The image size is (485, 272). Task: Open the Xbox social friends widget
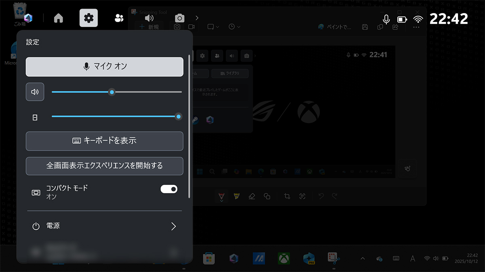coord(119,18)
